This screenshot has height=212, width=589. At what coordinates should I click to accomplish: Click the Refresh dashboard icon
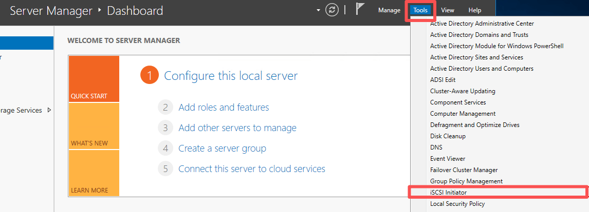(332, 10)
